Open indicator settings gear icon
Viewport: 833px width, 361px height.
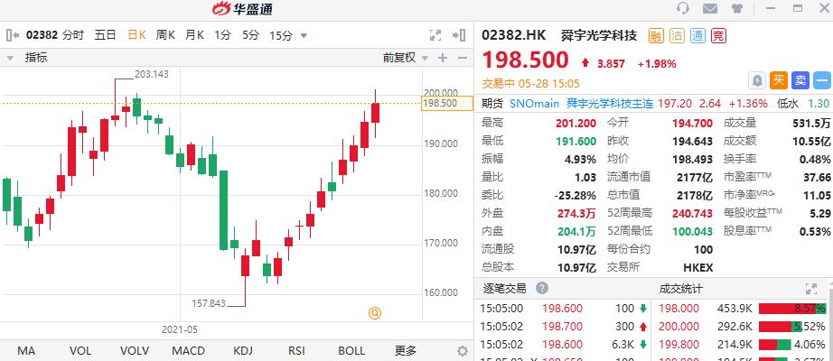coord(463,351)
